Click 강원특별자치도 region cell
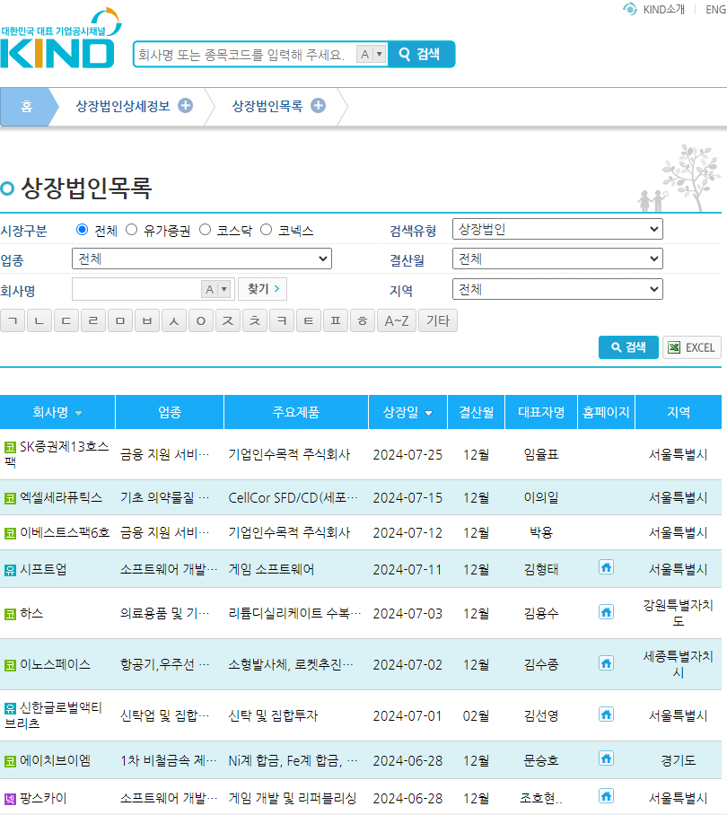This screenshot has height=815, width=727. (x=678, y=613)
